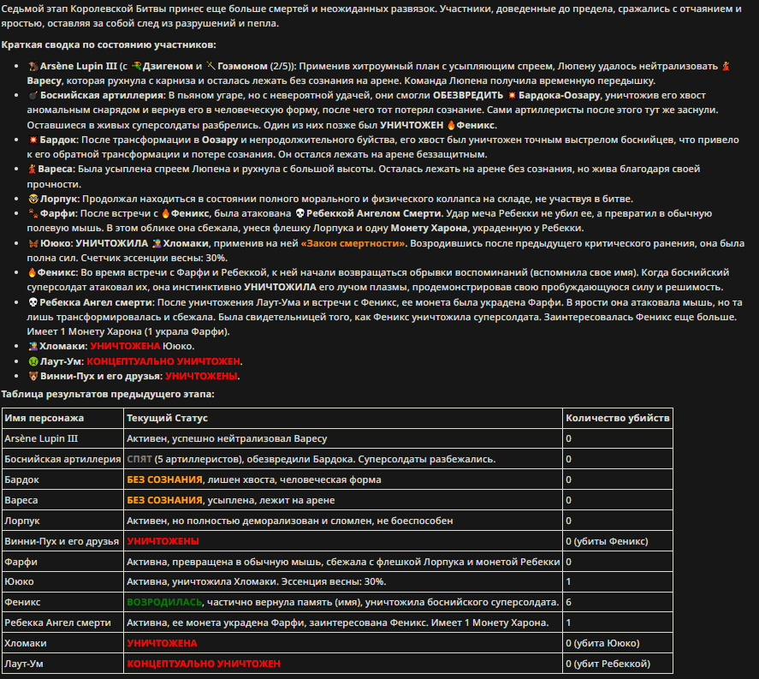Click the skull emoji before Ребеккой Ангелом Смерти
Screen dimensions: 759x679
pyautogui.click(x=299, y=213)
